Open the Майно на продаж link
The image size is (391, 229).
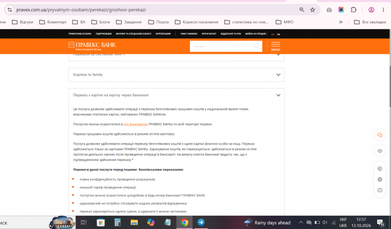256,34
